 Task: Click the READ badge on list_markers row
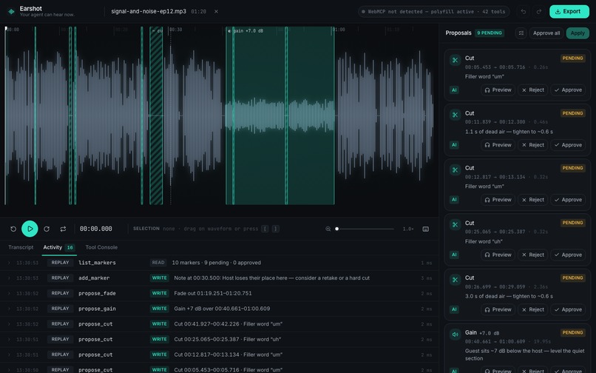(x=158, y=263)
